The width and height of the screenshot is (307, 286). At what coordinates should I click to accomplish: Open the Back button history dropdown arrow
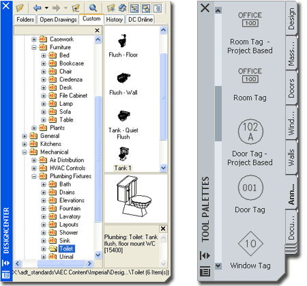46,8
